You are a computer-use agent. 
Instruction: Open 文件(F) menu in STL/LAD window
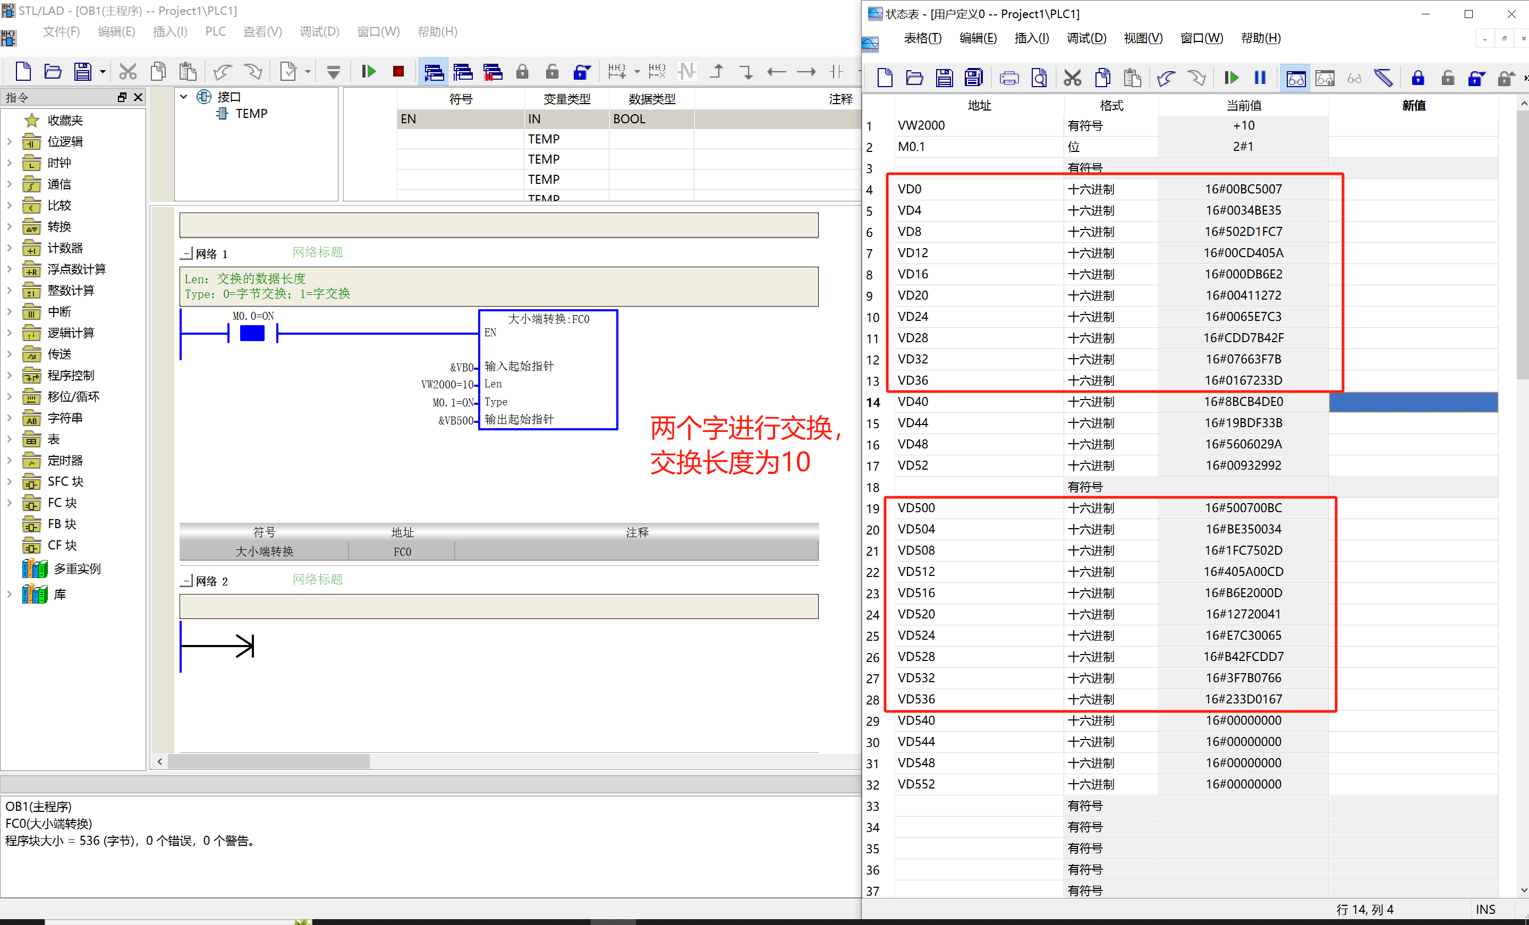click(61, 32)
